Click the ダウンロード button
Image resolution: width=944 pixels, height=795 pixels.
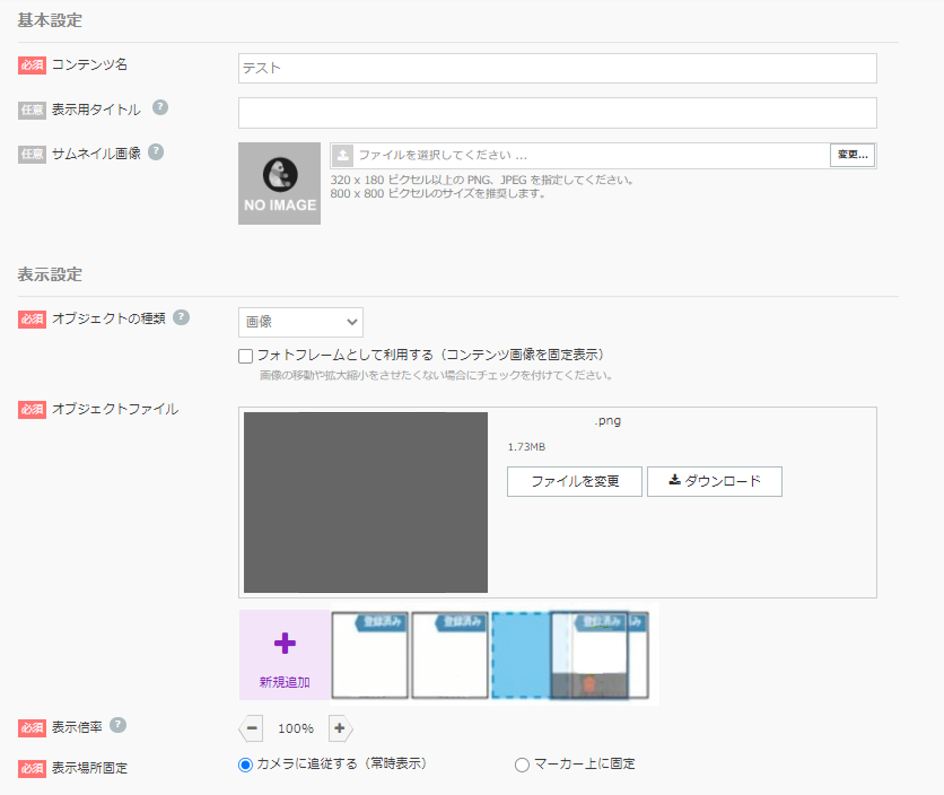click(715, 481)
